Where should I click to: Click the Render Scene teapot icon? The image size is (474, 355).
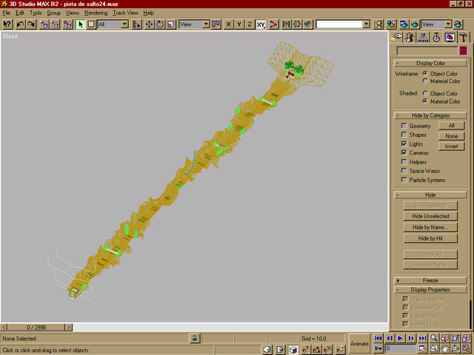coord(404,24)
